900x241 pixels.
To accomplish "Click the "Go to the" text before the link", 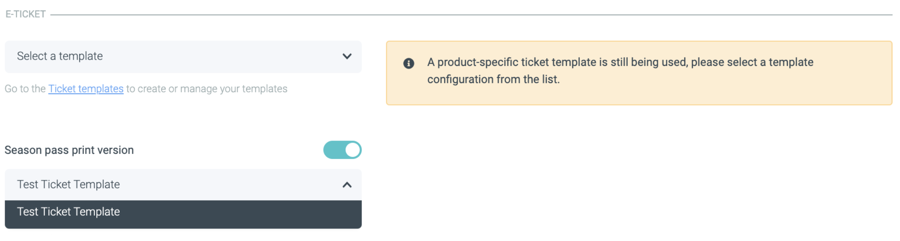I will (25, 89).
